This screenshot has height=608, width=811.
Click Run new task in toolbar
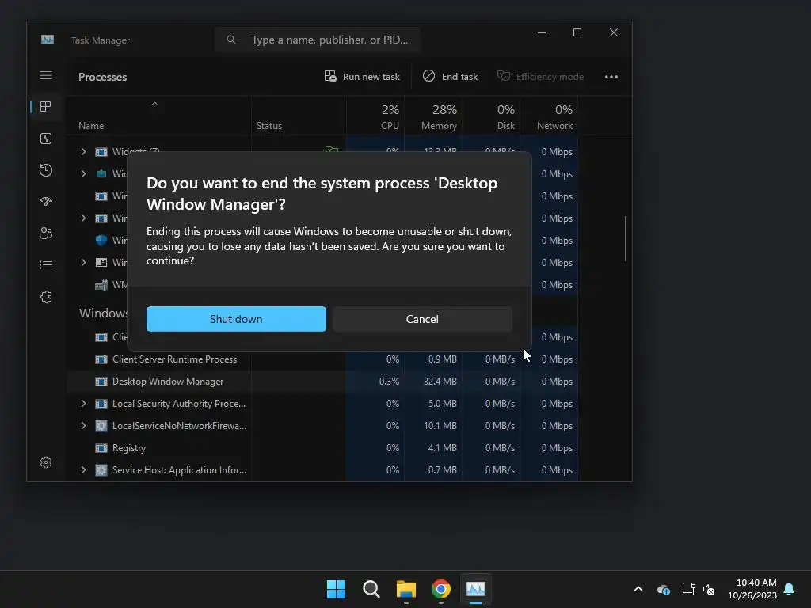pos(361,77)
